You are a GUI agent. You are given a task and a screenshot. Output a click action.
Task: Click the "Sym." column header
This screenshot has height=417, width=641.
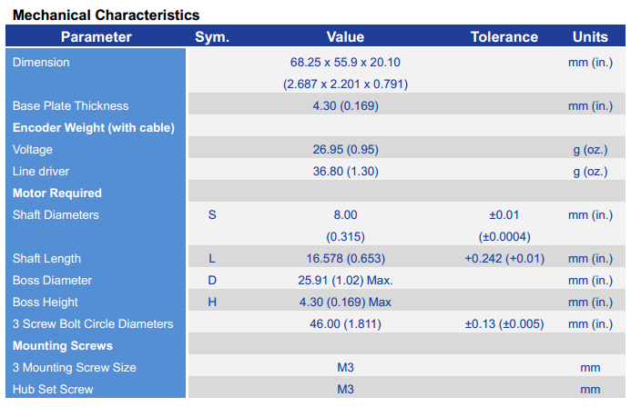point(212,37)
